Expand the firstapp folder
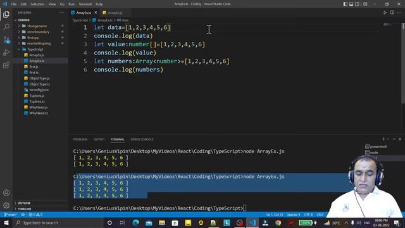 coord(33,37)
